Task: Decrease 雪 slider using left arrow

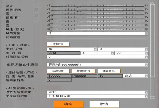Action: click(48, 25)
